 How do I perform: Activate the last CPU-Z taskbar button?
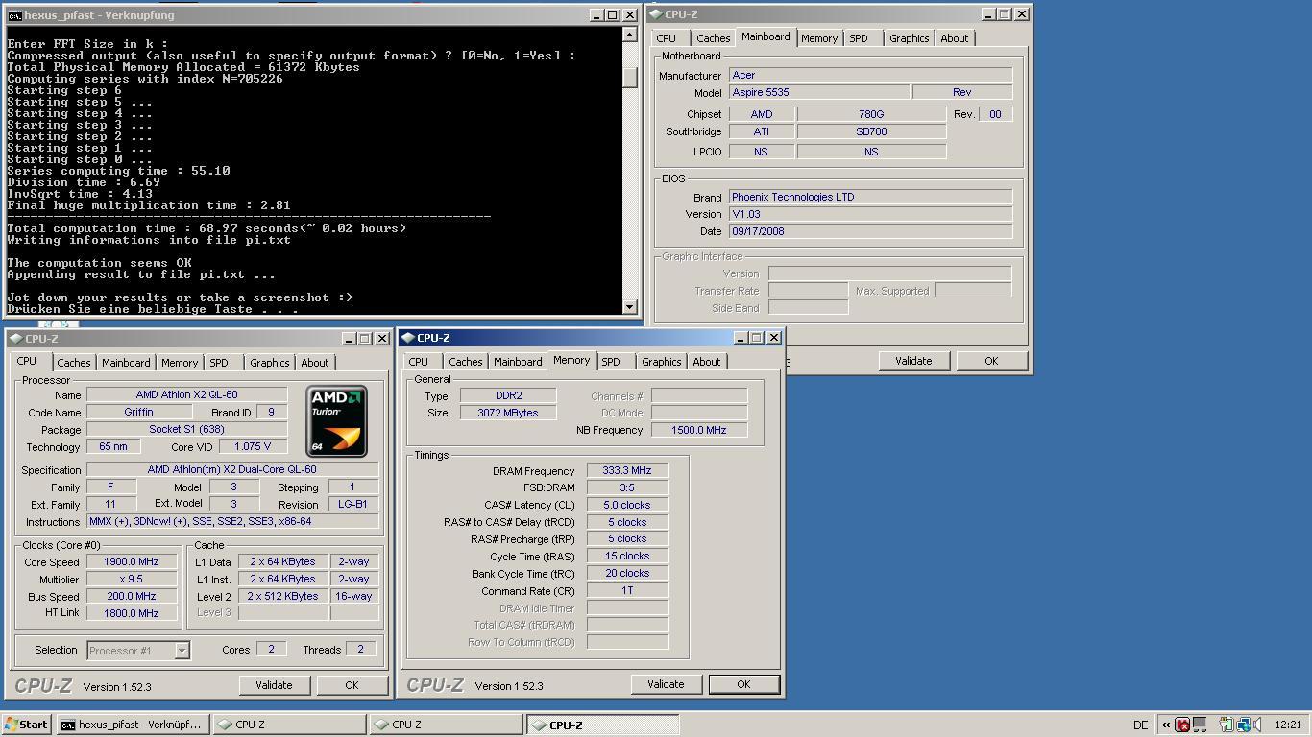pyautogui.click(x=602, y=725)
